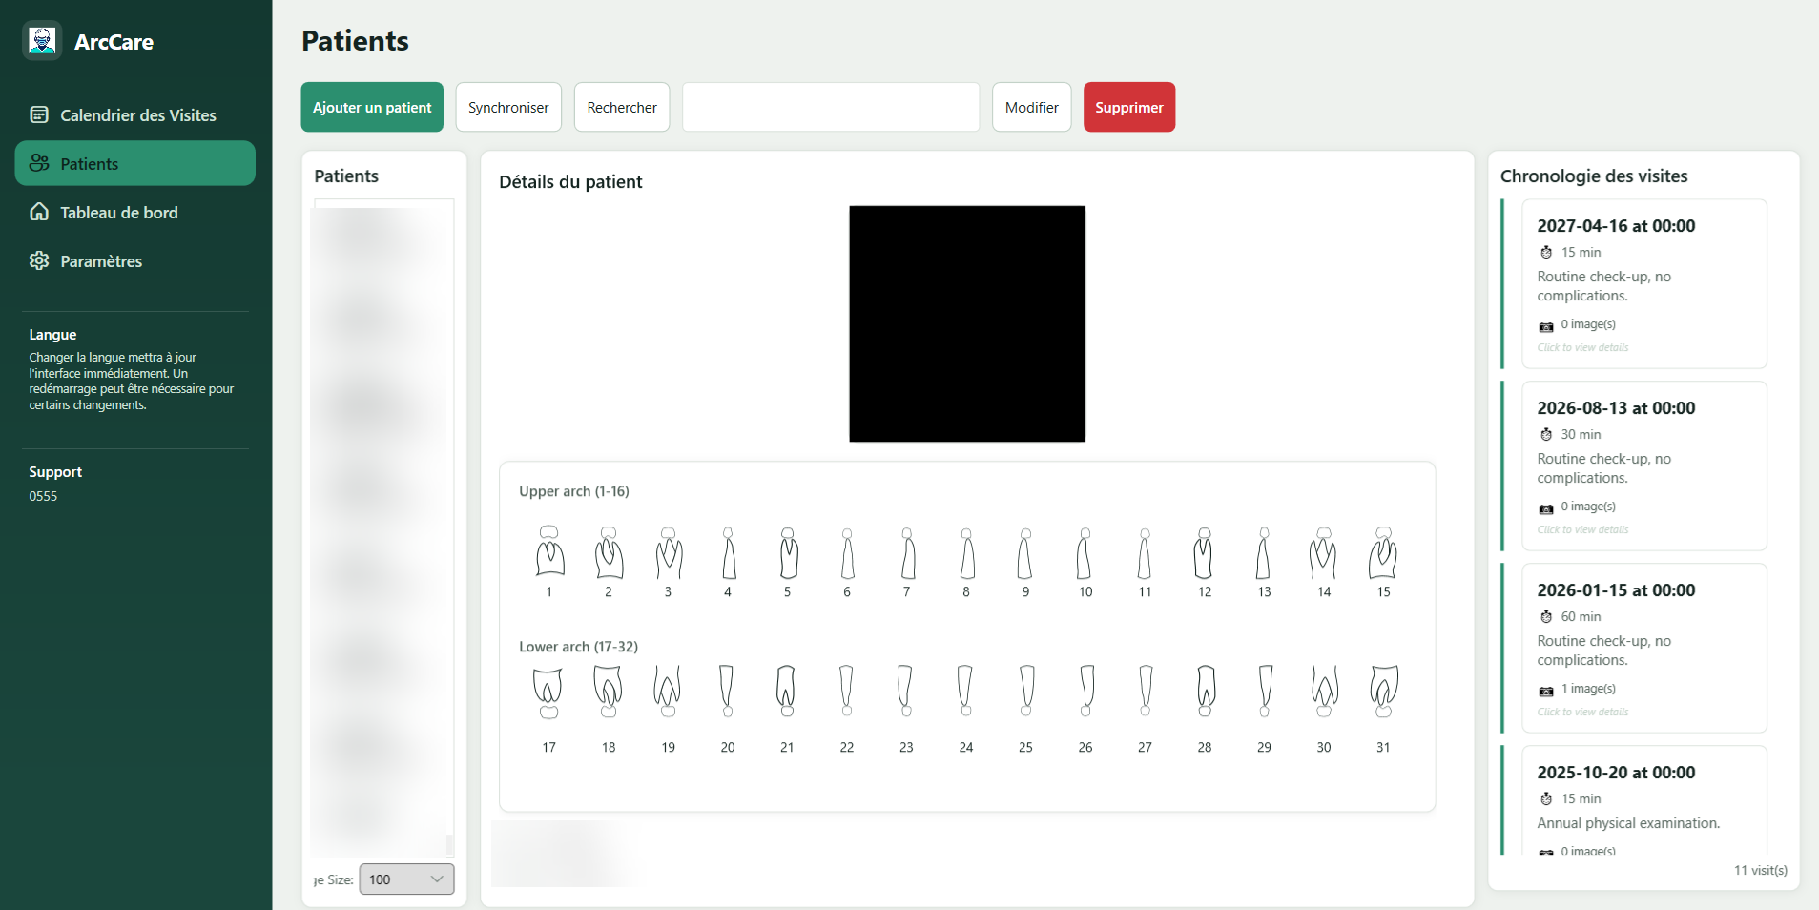Click the 'Lower arch (17-32)' label

tap(578, 647)
